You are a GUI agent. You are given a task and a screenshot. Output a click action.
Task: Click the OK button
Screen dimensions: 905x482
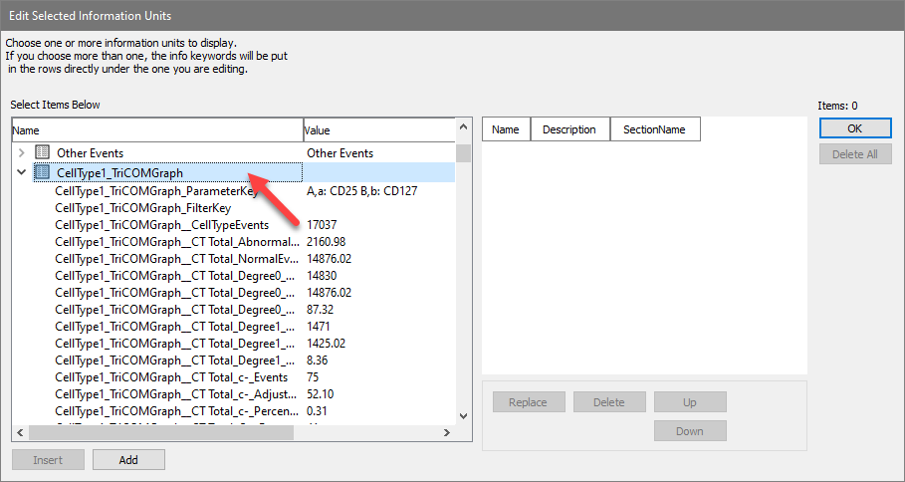[x=855, y=128]
